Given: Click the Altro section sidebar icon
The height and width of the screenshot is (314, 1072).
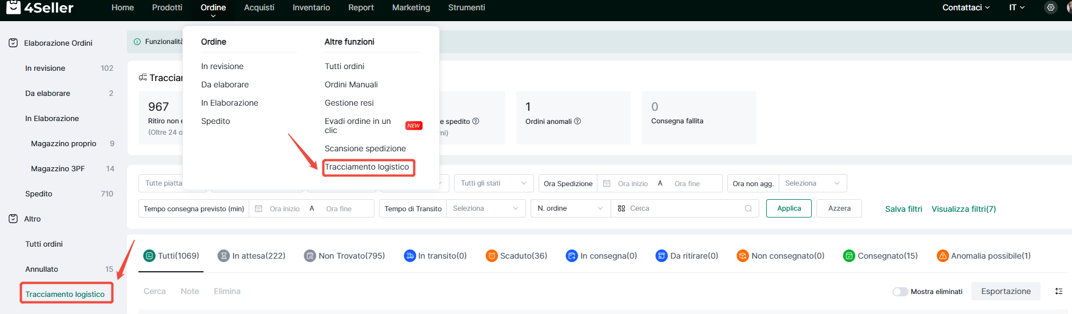Looking at the screenshot, I should tap(13, 219).
